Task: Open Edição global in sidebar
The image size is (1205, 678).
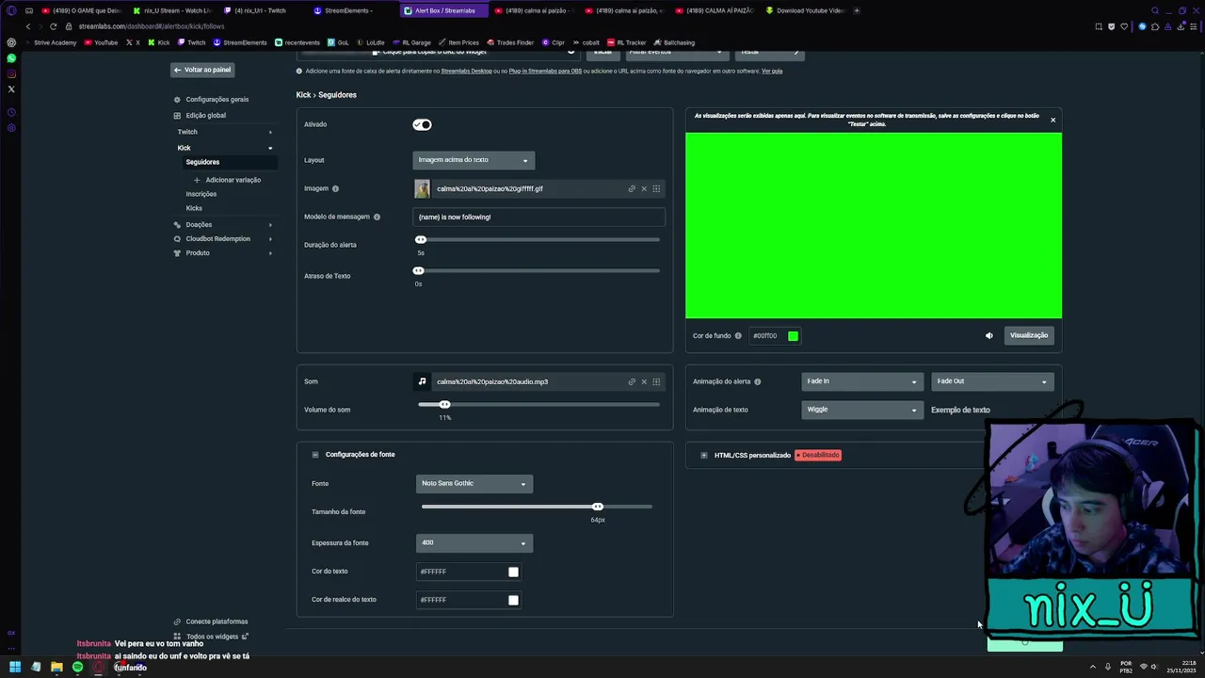Action: pyautogui.click(x=205, y=116)
